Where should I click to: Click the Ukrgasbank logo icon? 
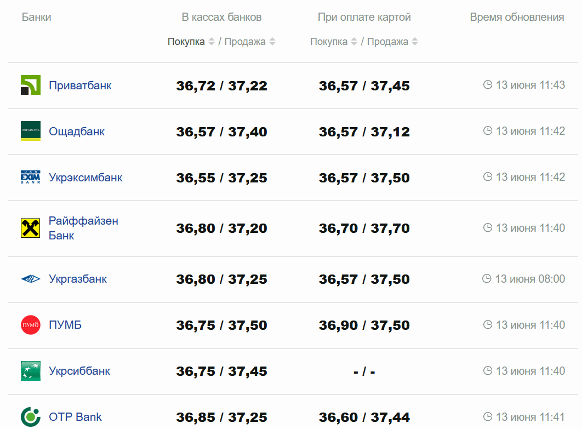31,279
